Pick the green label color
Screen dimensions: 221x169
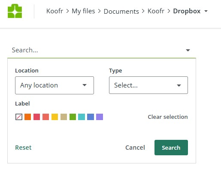coord(73,117)
